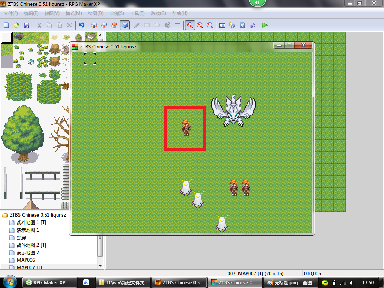384x288 pixels.
Task: Switch to map layer 3
Action: click(x=114, y=25)
